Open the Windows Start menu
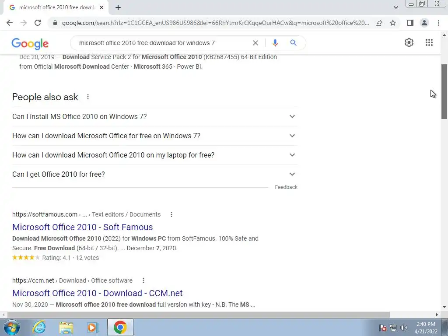448x336 pixels. [x=11, y=327]
